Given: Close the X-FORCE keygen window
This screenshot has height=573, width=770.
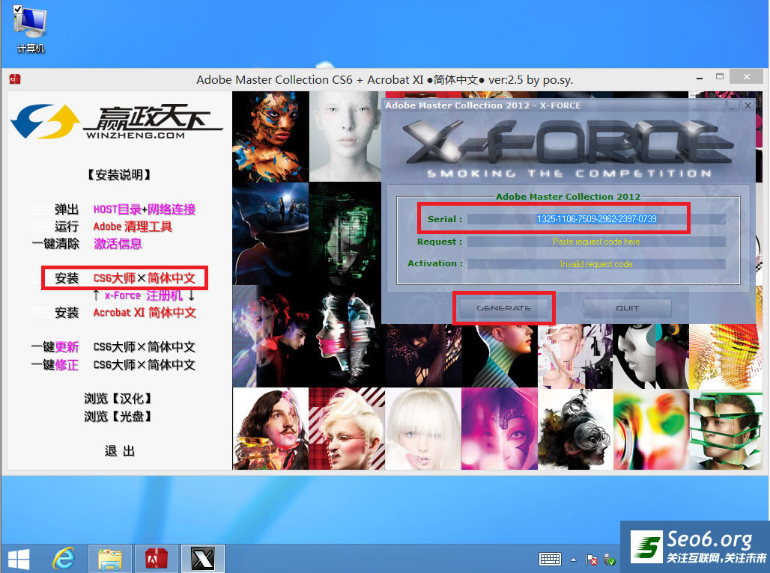Looking at the screenshot, I should pos(748,105).
